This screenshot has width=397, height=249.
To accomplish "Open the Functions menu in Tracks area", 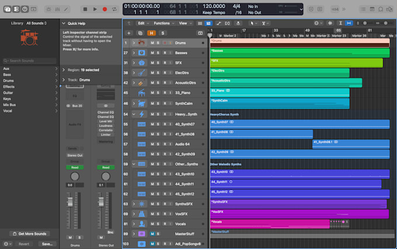I will (164, 23).
